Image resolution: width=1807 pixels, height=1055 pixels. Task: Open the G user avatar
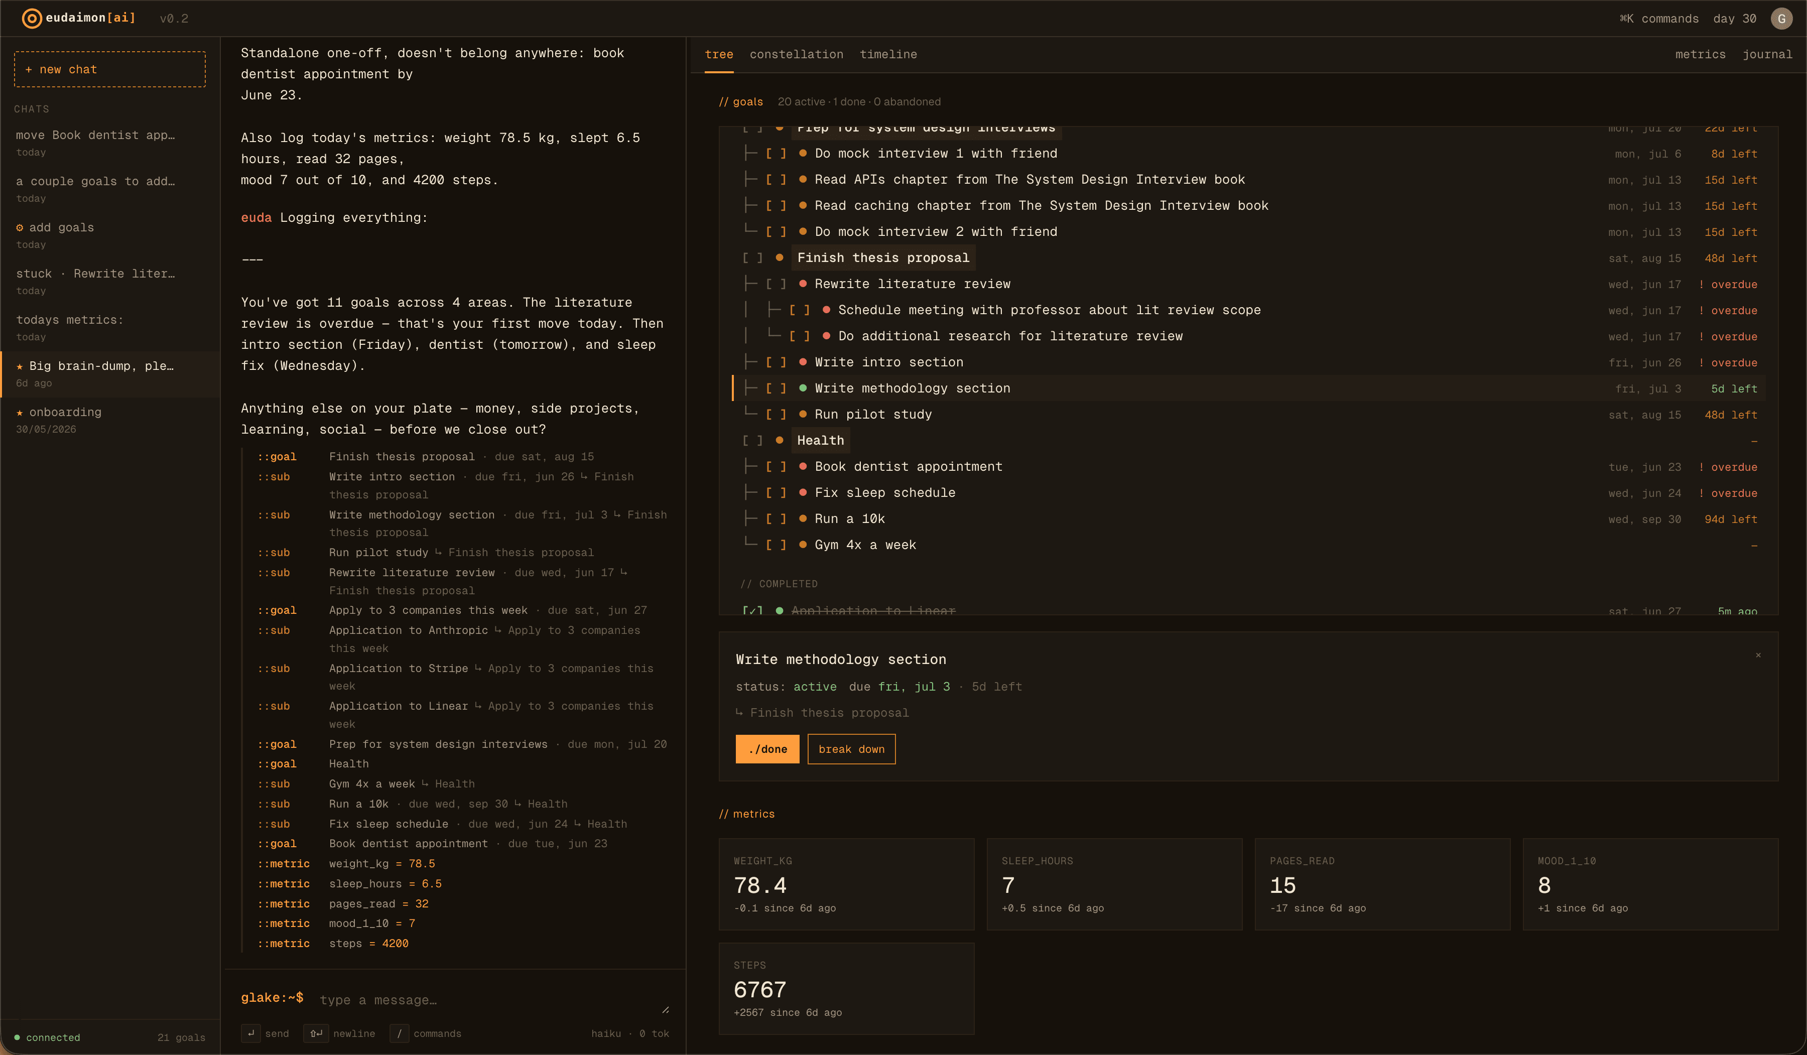[1781, 19]
